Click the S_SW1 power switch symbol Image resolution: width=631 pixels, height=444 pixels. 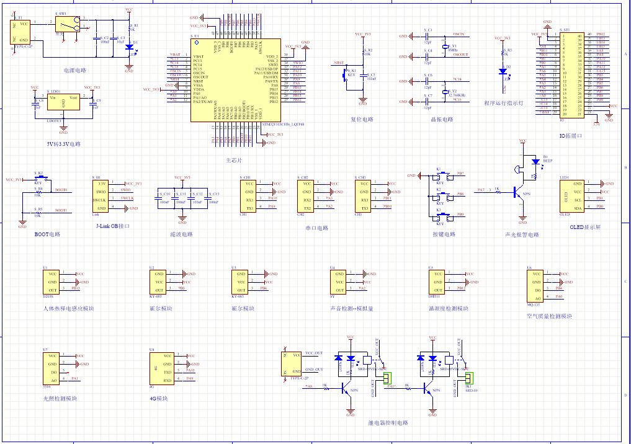tap(67, 24)
